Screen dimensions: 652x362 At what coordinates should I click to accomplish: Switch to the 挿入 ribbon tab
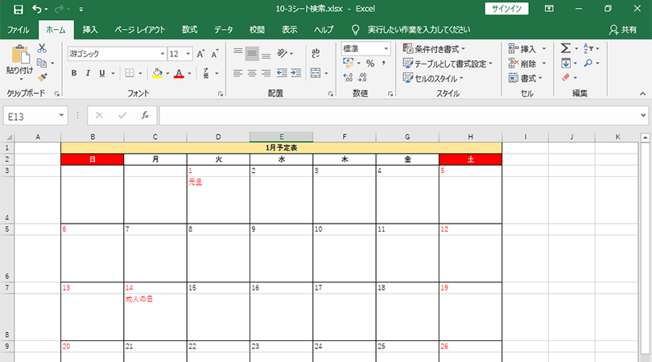click(x=90, y=30)
